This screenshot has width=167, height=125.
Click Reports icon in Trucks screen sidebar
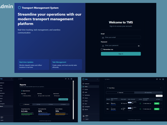[x=83, y=109]
